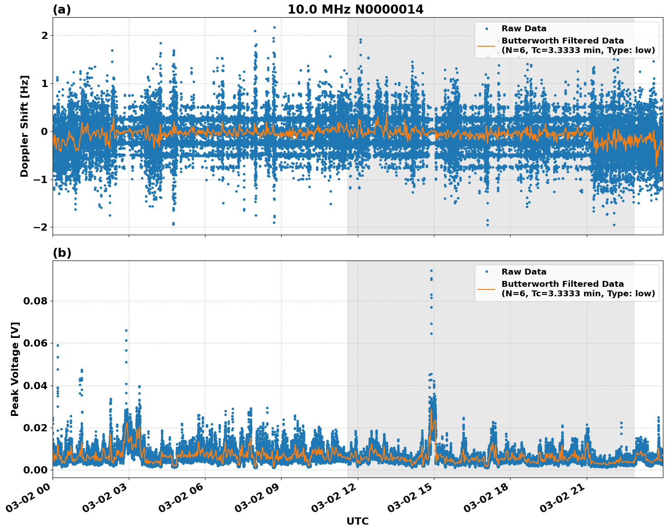Click the Butterworth Filtered Data legend text

point(562,40)
